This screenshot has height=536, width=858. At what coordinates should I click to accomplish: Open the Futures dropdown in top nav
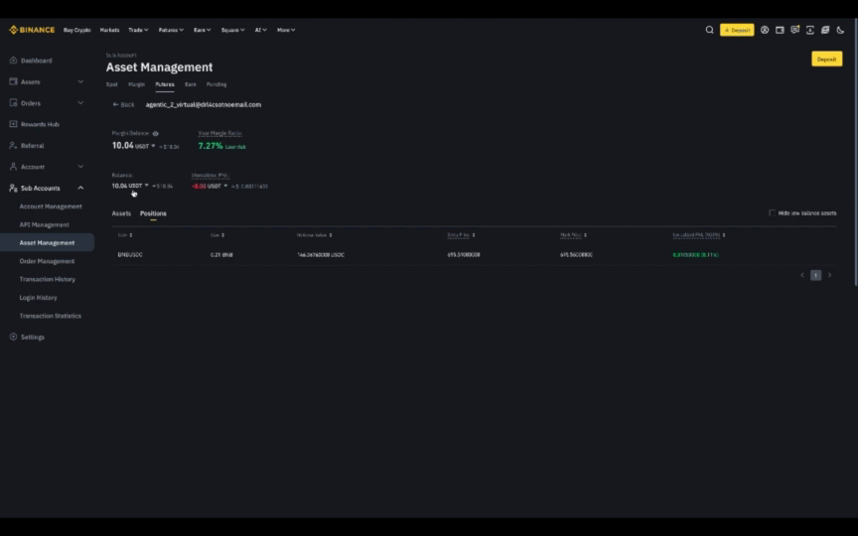tap(171, 30)
